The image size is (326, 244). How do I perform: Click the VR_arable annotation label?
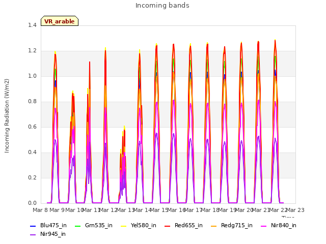coord(60,21)
